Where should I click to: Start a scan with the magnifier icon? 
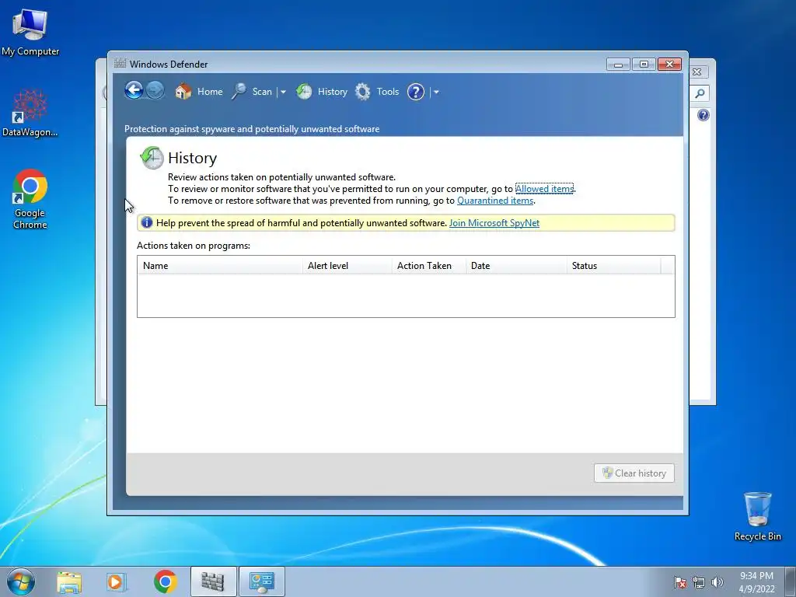(x=239, y=92)
